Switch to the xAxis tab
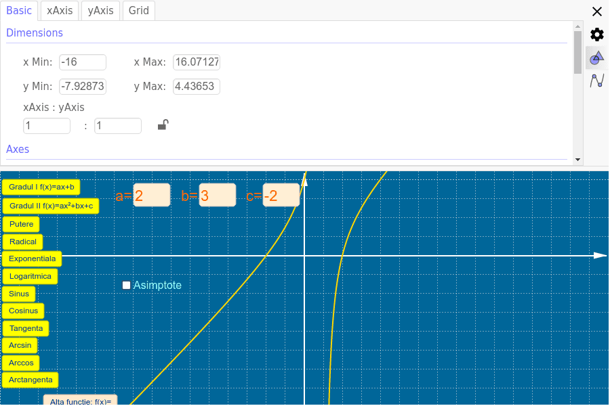The height and width of the screenshot is (406, 610). pos(59,10)
